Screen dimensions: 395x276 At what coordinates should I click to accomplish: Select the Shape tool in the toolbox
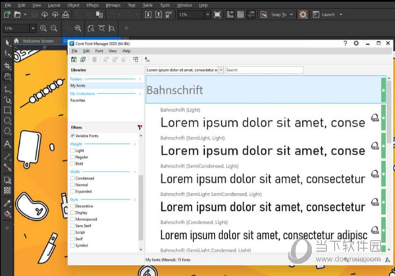[7, 53]
